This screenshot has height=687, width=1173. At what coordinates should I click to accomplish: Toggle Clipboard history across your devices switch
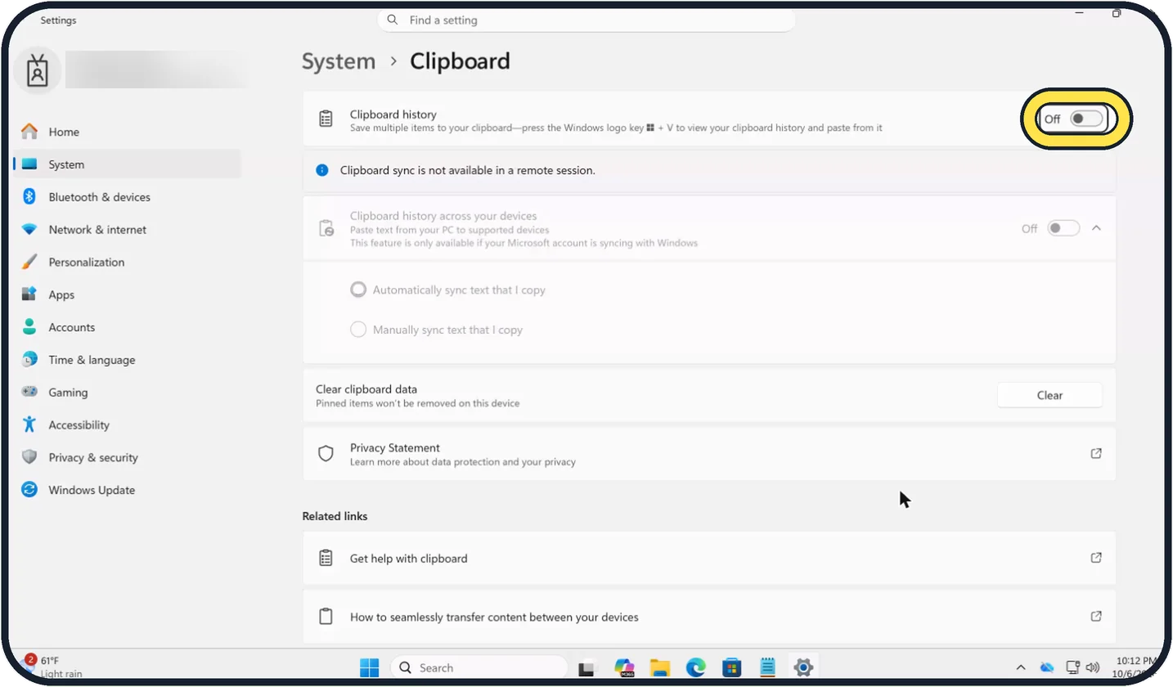(1064, 228)
